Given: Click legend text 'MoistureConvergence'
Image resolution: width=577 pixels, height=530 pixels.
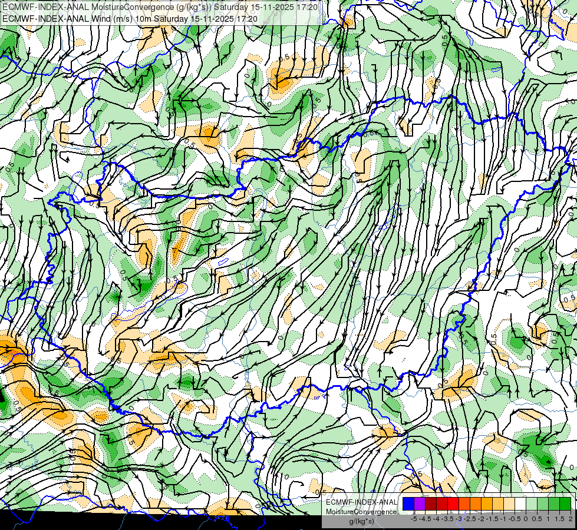Looking at the screenshot, I should click(x=361, y=512).
